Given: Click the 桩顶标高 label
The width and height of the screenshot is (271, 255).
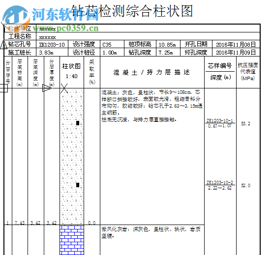Looking at the screenshot, I should point(140,44).
